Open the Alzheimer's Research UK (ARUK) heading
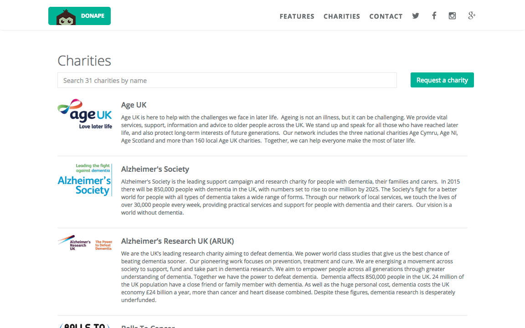525x328 pixels. [177, 241]
